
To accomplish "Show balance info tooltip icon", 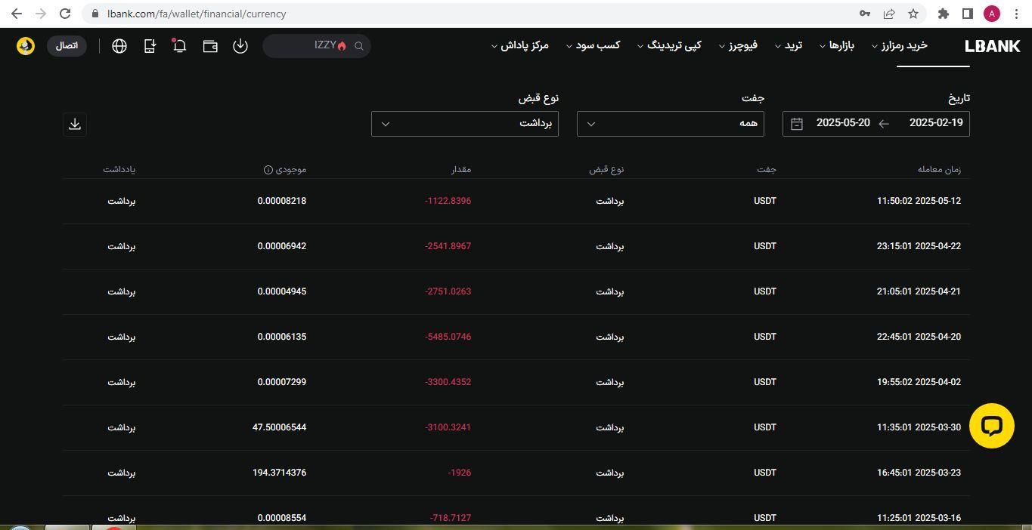I will (x=268, y=170).
